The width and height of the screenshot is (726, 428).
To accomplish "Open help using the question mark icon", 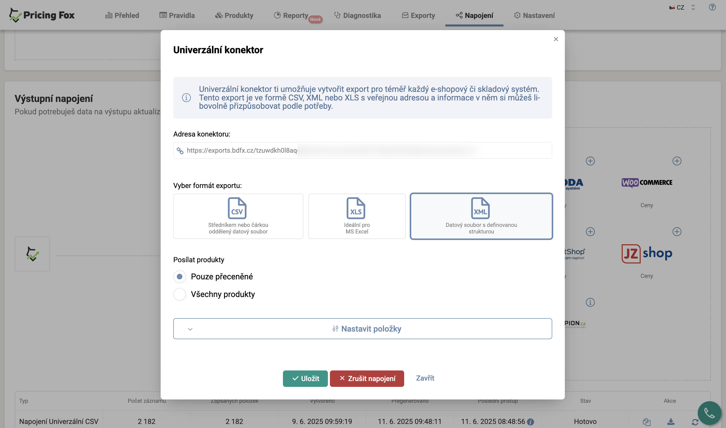I will 712,7.
